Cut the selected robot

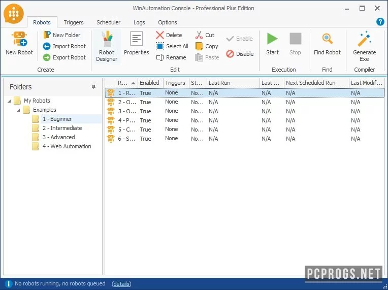tap(205, 35)
